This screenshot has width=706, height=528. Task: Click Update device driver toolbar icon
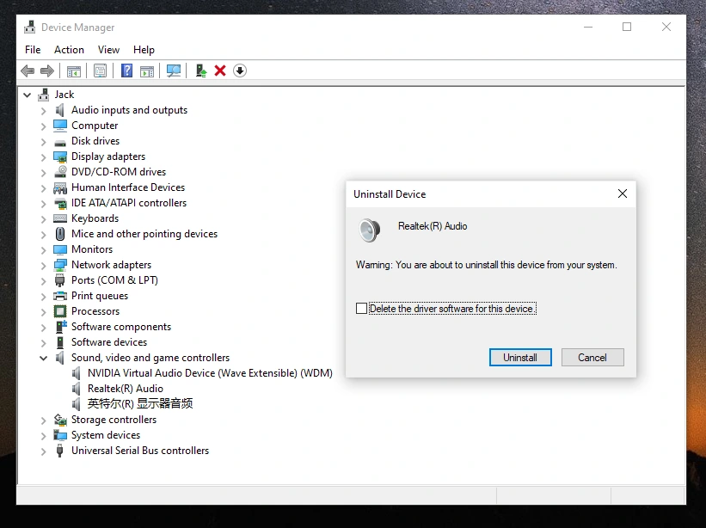pos(201,71)
